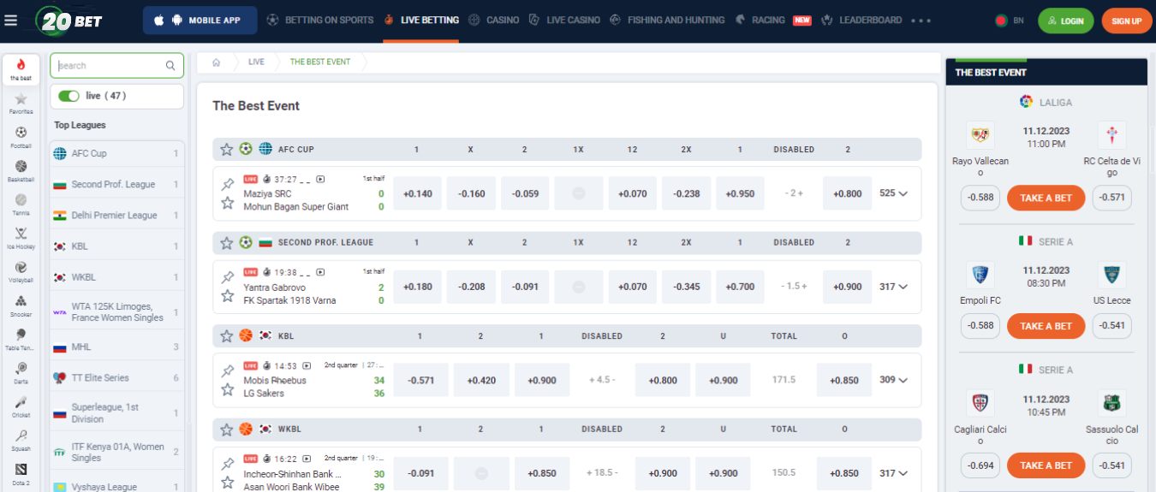Go to Betting on Sports tab
The width and height of the screenshot is (1156, 492).
pos(320,20)
